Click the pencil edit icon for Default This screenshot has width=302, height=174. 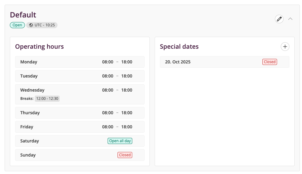279,19
